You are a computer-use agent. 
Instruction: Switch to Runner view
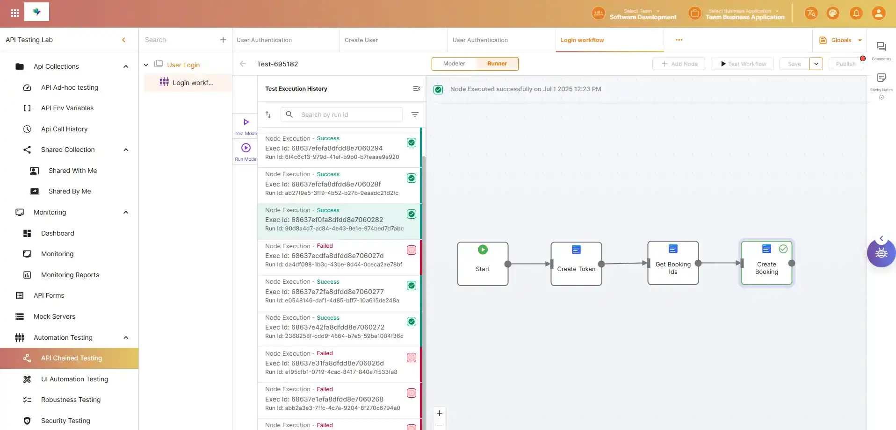(497, 64)
